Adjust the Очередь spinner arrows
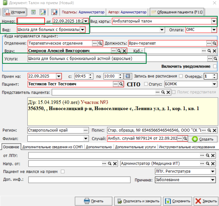 (214, 76)
